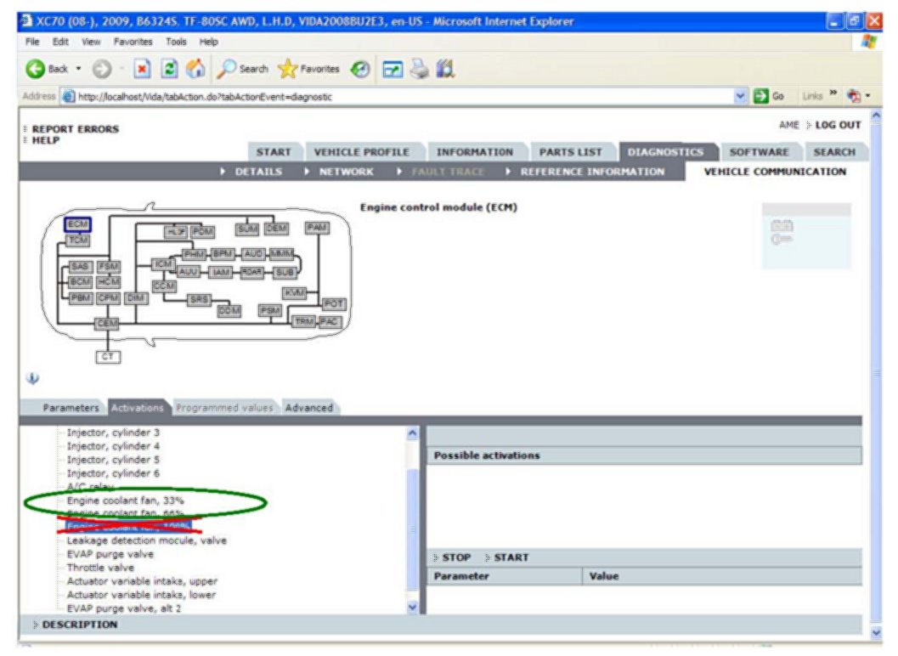Image resolution: width=898 pixels, height=656 pixels.
Task: Select the PAM module in network diagram
Action: tap(317, 228)
